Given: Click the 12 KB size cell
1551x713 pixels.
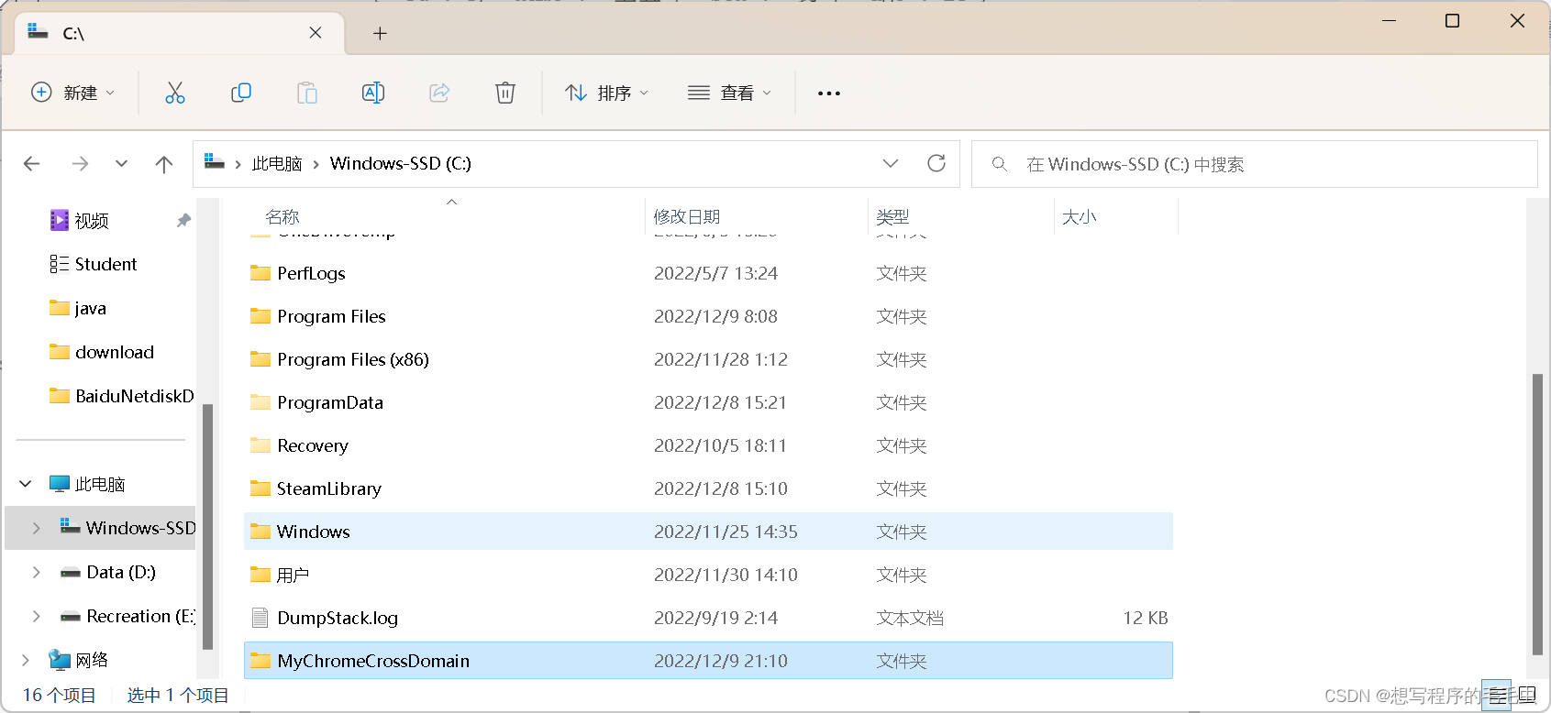Looking at the screenshot, I should [x=1146, y=618].
